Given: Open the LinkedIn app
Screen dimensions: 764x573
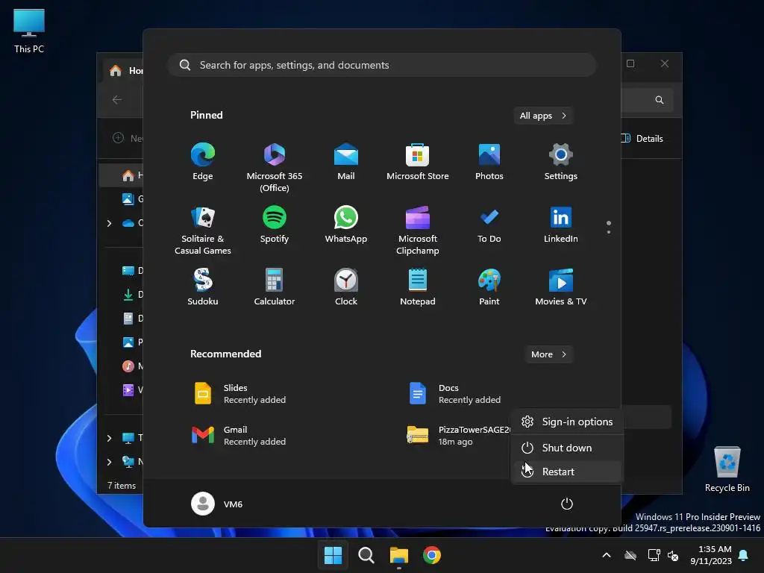Looking at the screenshot, I should click(561, 225).
